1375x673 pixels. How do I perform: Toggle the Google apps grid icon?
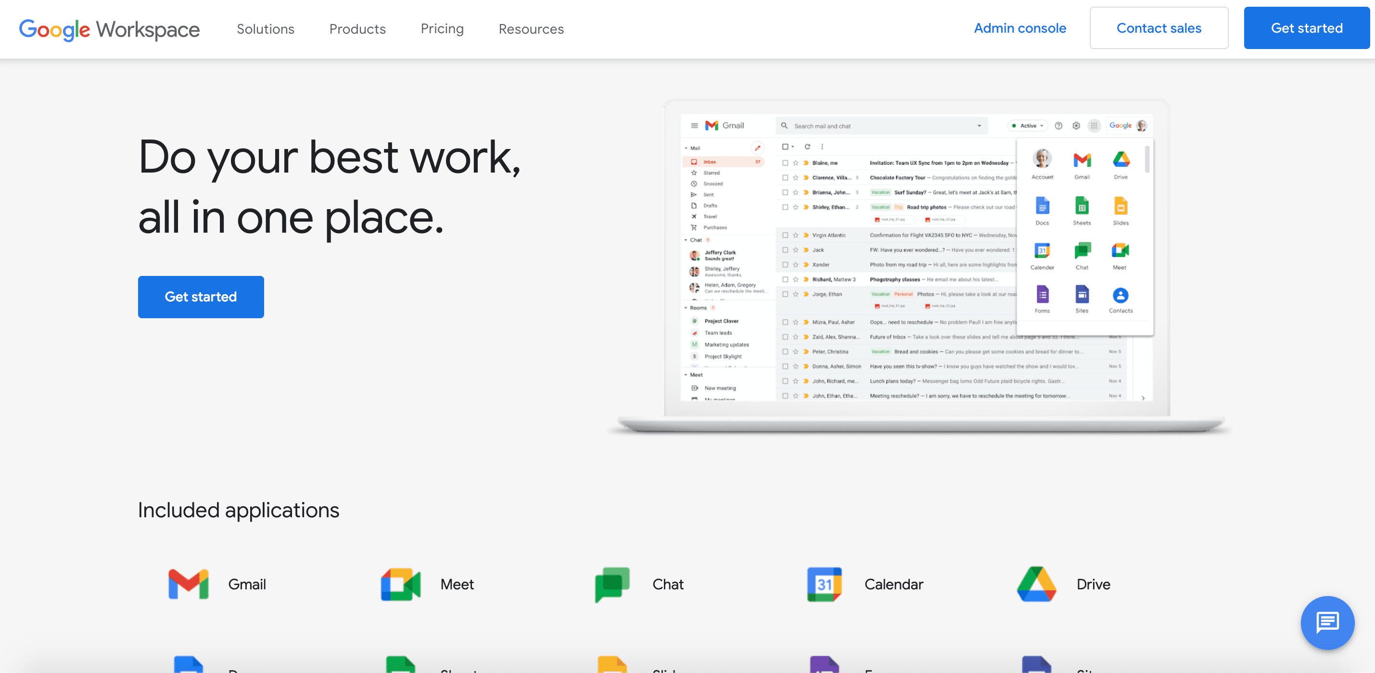(1094, 126)
